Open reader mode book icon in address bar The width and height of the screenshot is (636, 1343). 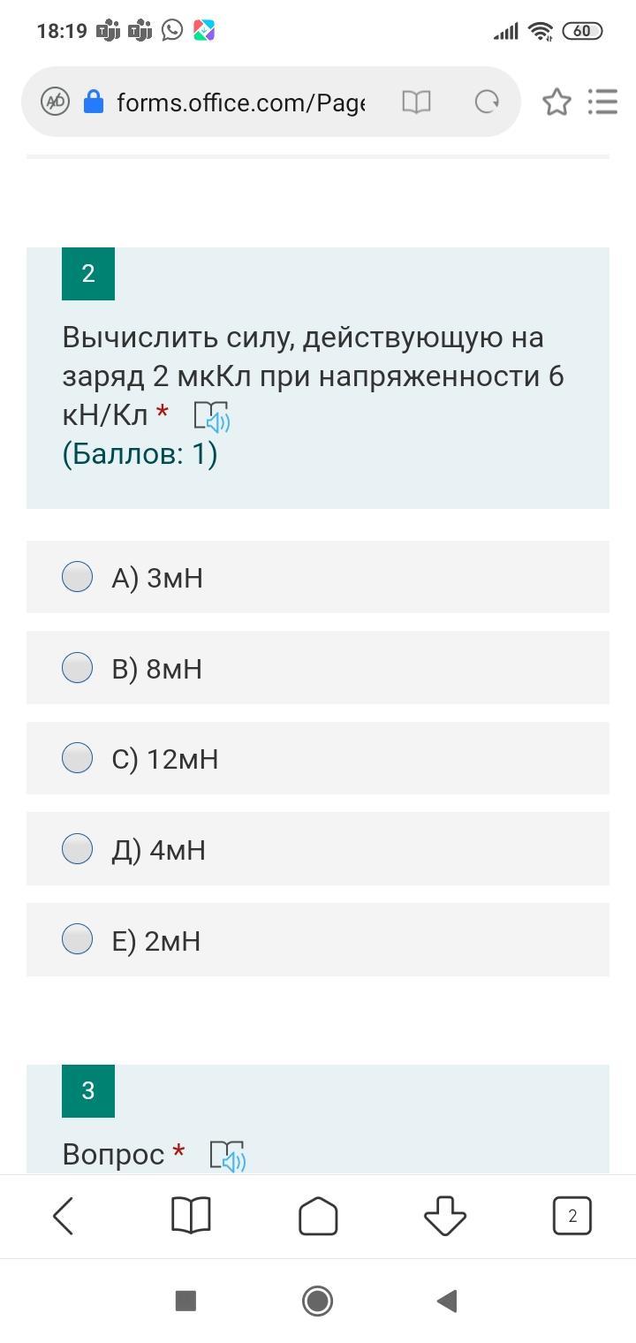click(x=416, y=102)
